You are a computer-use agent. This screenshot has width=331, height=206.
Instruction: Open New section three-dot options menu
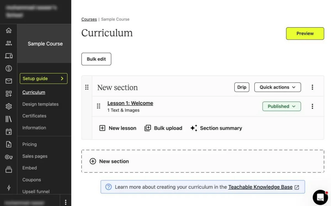coord(312,87)
